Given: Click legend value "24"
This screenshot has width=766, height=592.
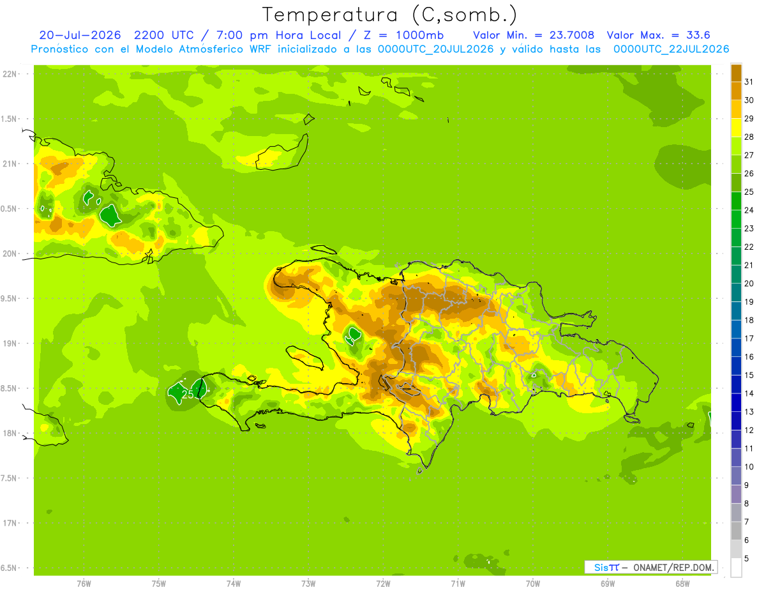Looking at the screenshot, I should pyautogui.click(x=749, y=210).
